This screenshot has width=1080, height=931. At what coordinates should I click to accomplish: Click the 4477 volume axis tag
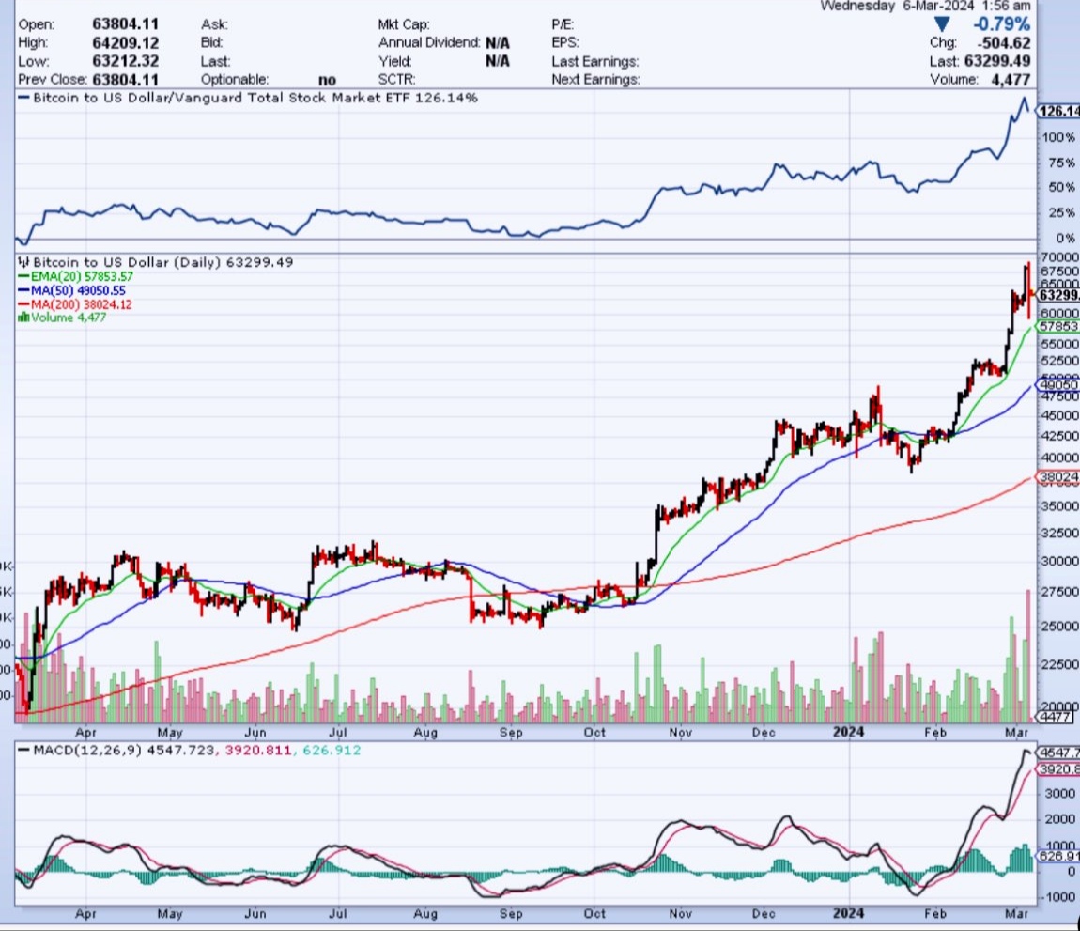(x=1056, y=718)
